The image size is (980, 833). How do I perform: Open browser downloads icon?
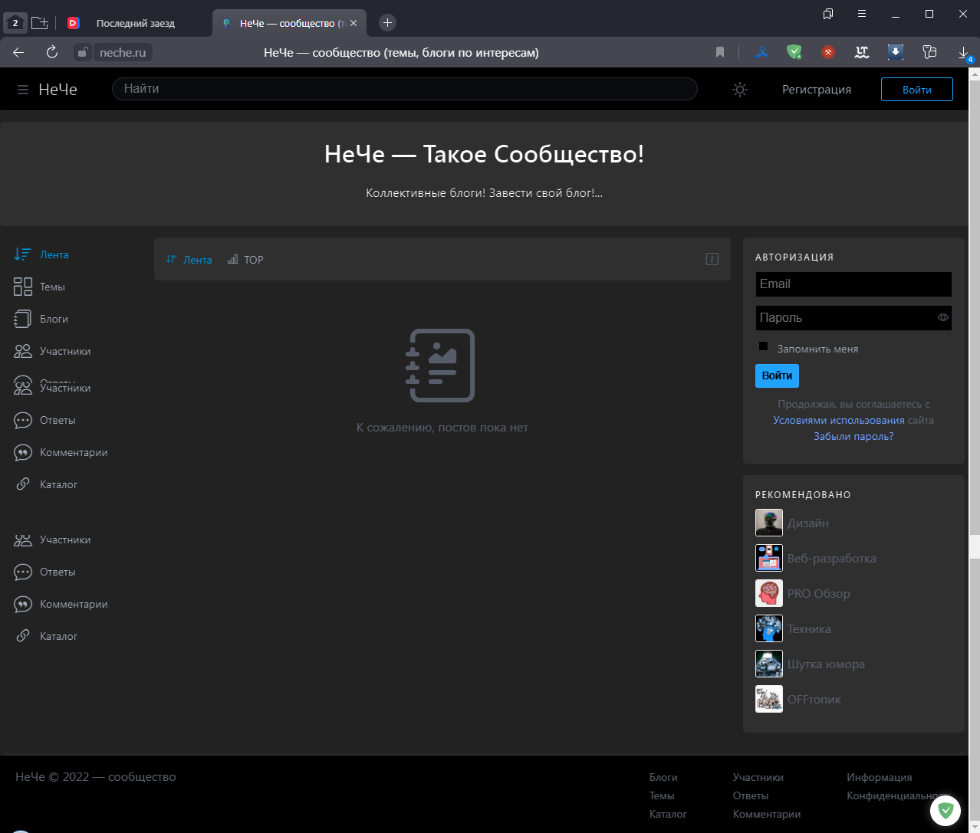963,52
